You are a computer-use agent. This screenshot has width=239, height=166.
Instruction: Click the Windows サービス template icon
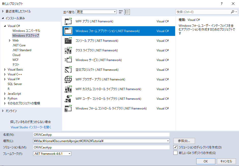[x=68, y=60]
